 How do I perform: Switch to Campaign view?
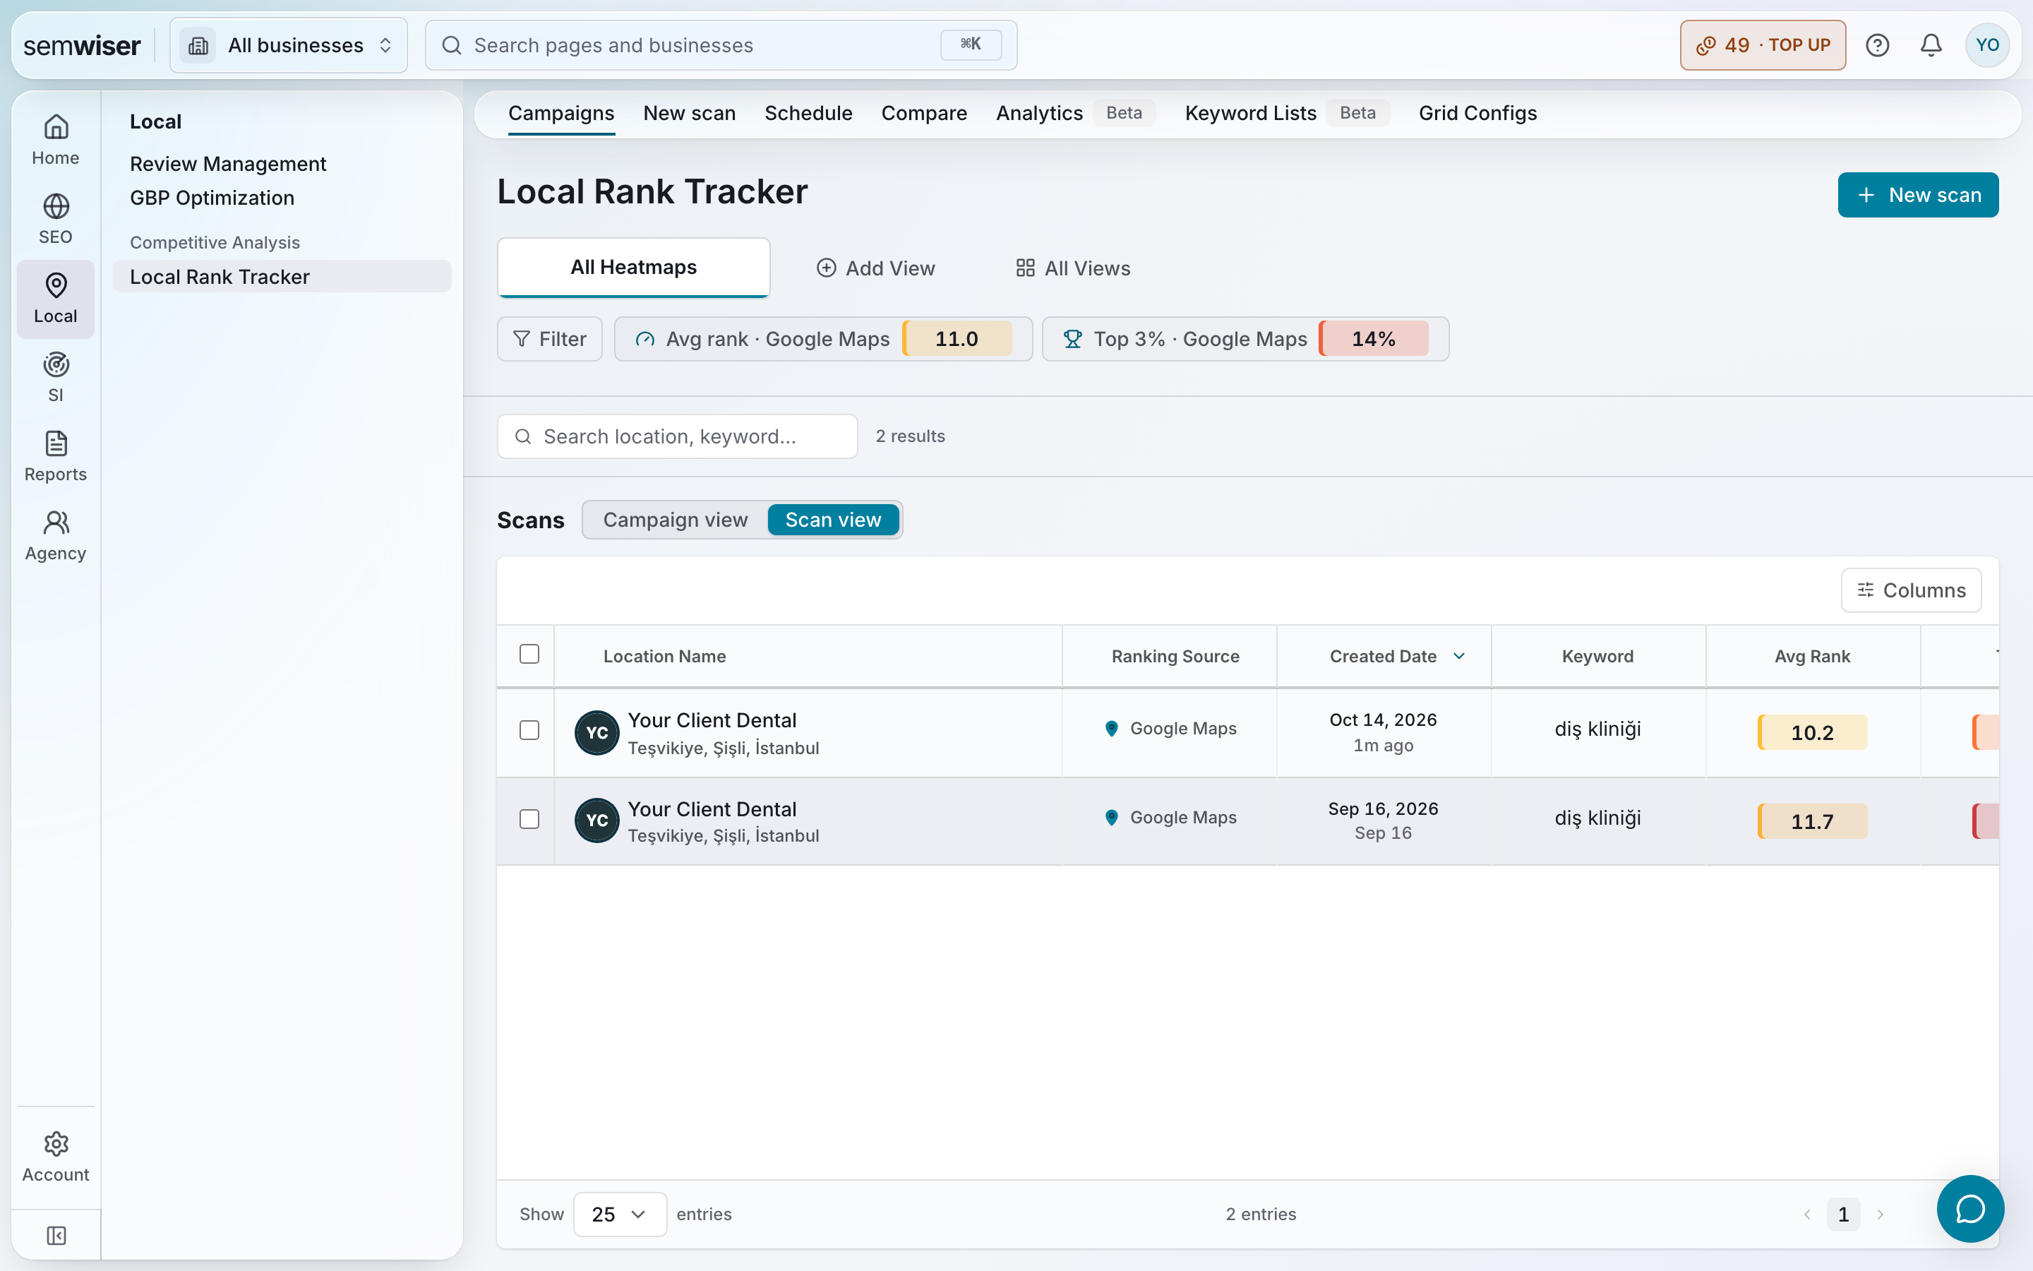coord(676,520)
